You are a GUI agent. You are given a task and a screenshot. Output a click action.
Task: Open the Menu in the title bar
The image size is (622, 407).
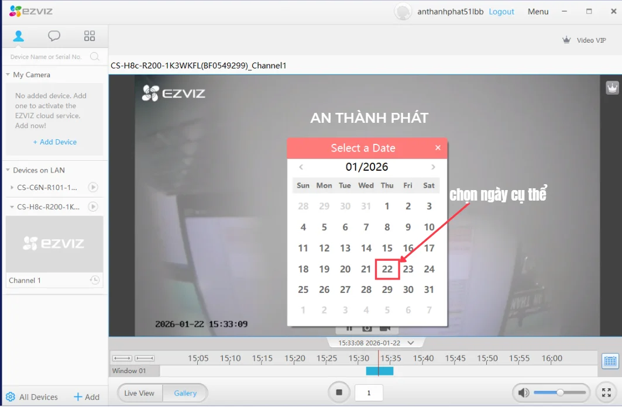click(537, 11)
